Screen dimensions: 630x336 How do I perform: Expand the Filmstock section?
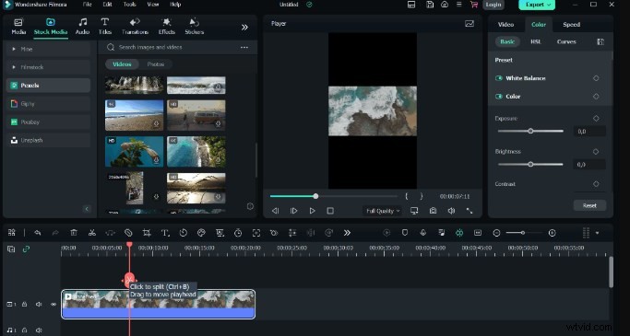pyautogui.click(x=49, y=67)
